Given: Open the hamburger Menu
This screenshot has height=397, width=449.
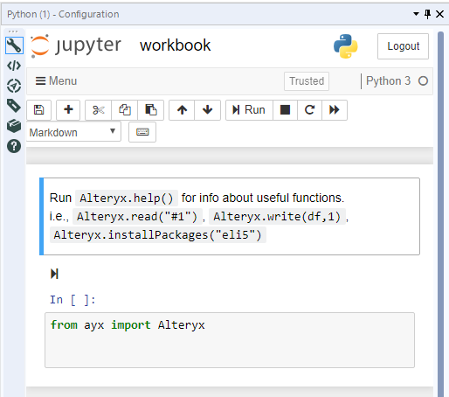Looking at the screenshot, I should [x=56, y=80].
